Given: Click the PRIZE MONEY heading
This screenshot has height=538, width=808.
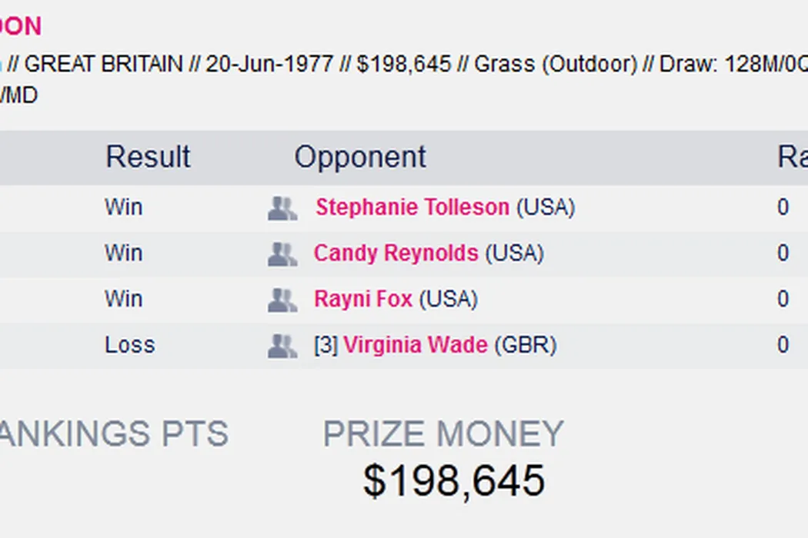Looking at the screenshot, I should tap(442, 434).
